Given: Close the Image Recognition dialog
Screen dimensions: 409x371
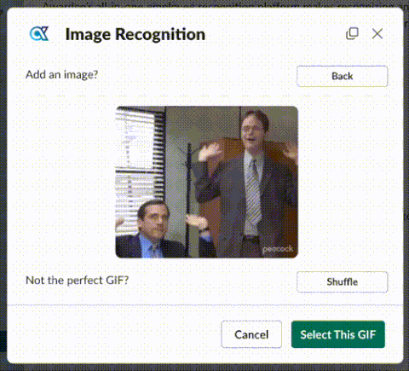Looking at the screenshot, I should [x=377, y=34].
